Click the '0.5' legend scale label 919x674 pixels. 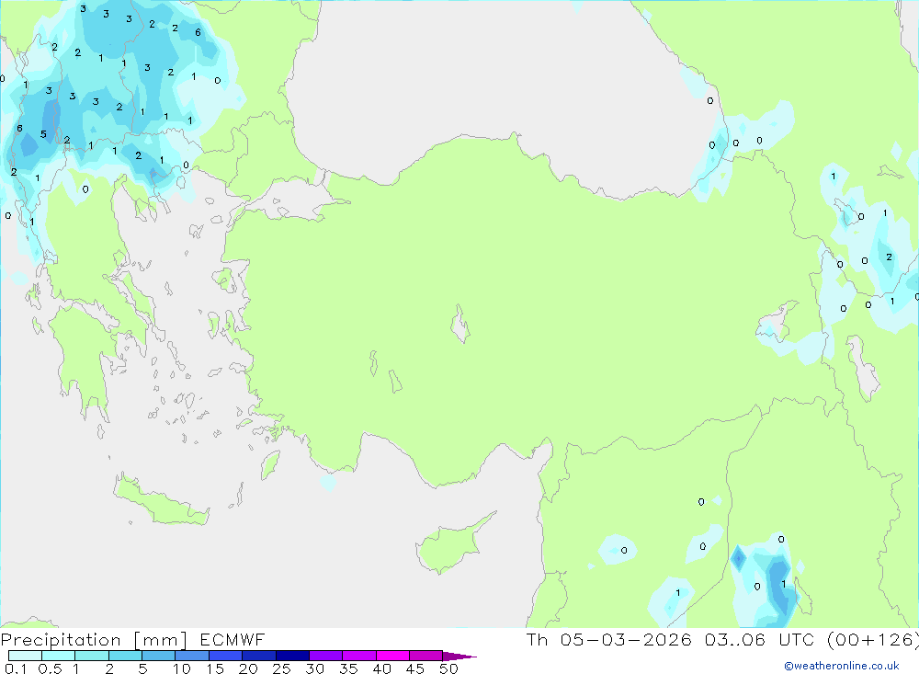pos(50,668)
